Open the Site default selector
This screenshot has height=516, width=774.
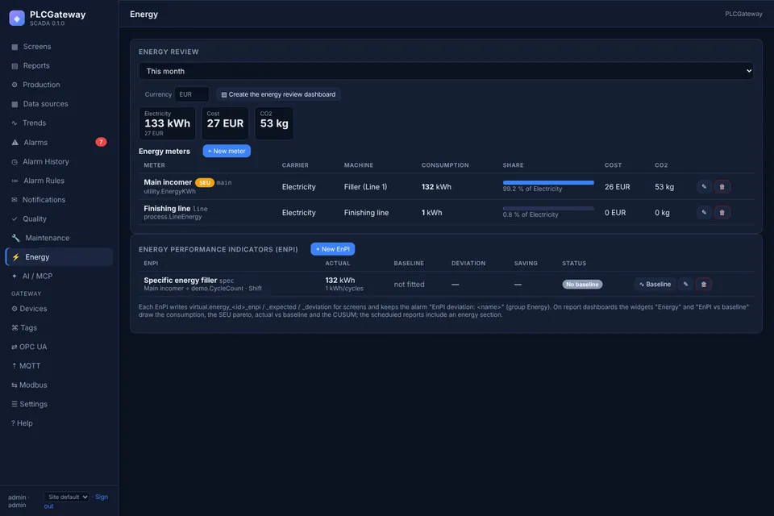pos(67,497)
